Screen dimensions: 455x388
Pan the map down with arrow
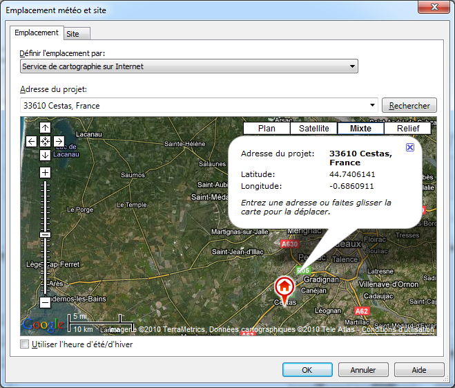tap(45, 155)
